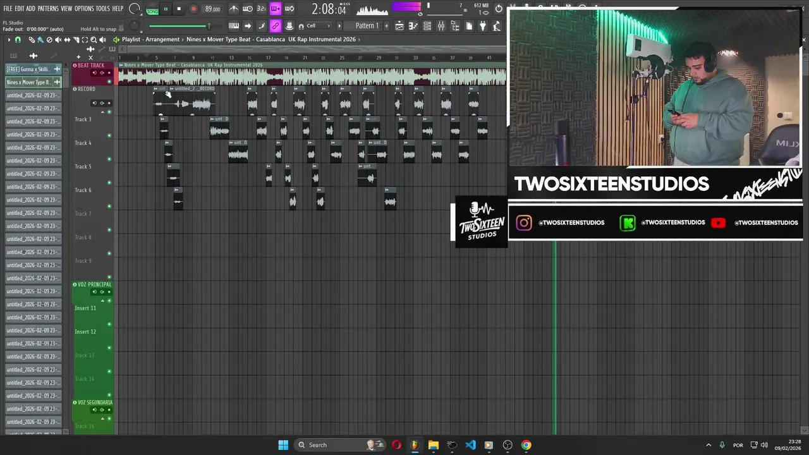809x455 pixels.
Task: Select the Slice tool in playlist toolbar
Action: [76, 39]
